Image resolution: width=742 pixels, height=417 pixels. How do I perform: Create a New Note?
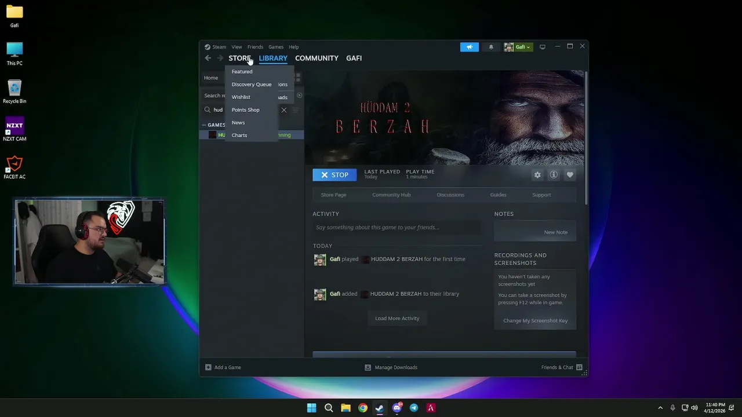click(x=556, y=232)
